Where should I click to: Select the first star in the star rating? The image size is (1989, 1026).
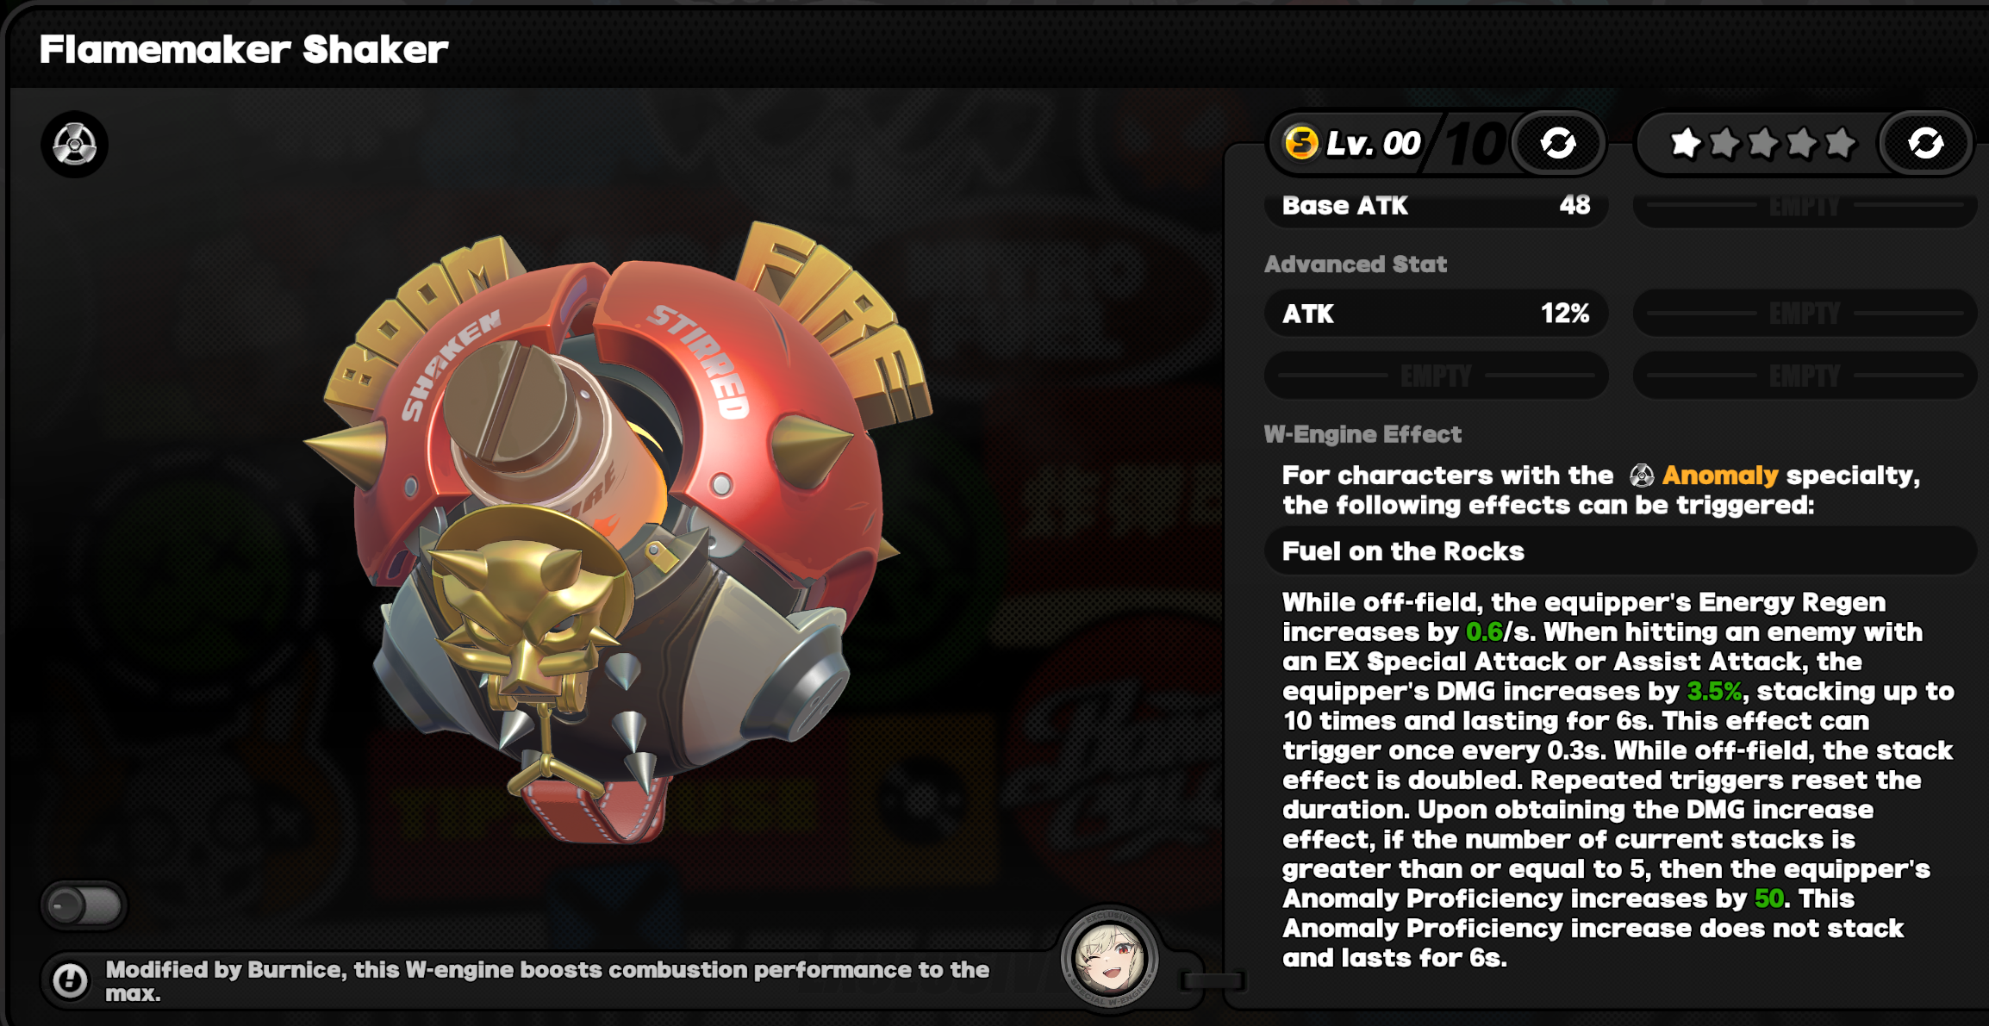(x=1686, y=143)
